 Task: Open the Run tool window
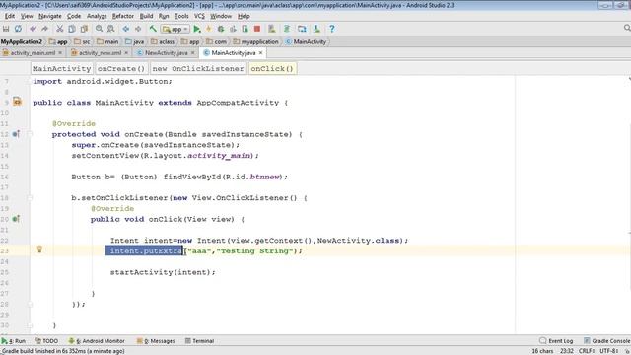click(x=14, y=341)
